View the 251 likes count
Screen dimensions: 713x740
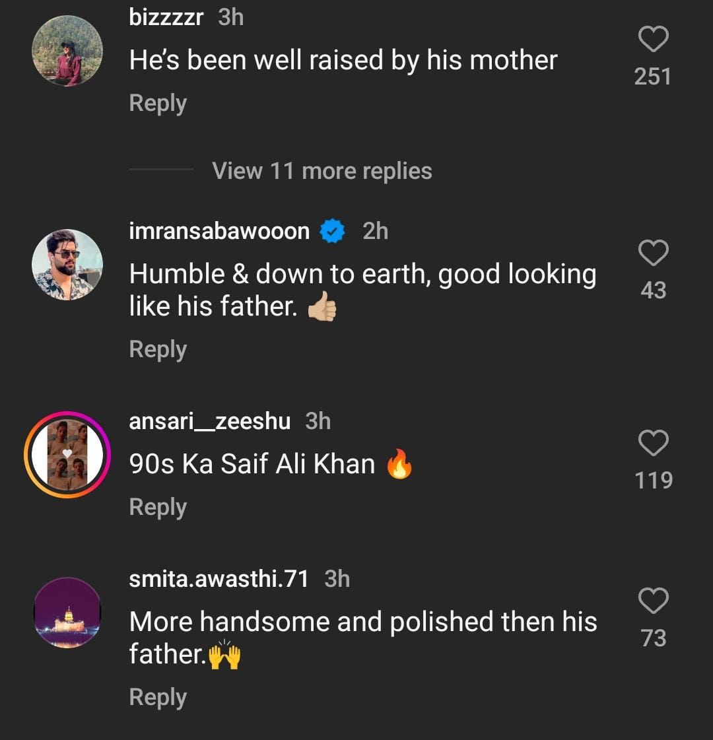(652, 77)
